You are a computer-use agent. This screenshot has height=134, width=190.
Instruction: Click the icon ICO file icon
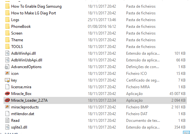coord(7,73)
